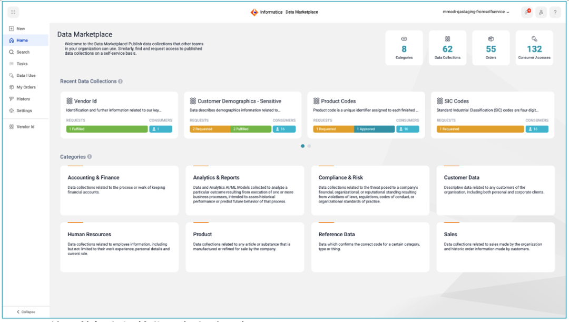
Task: Click the 62 Data Collections card
Action: pyautogui.click(x=447, y=48)
